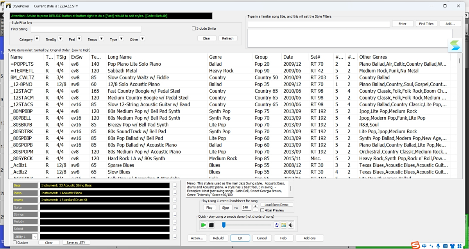Enable the Include Similar checkbox

pos(194,29)
